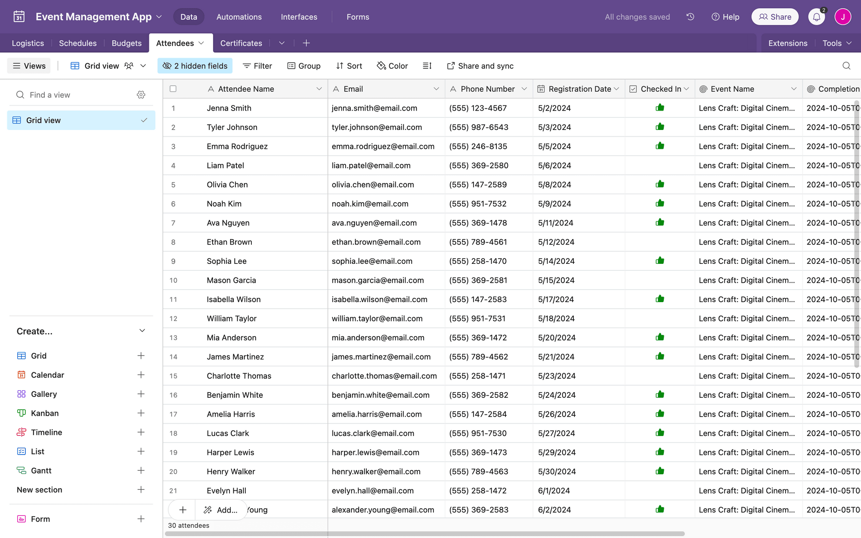Expand the Certificates tab arrow

pyautogui.click(x=280, y=43)
